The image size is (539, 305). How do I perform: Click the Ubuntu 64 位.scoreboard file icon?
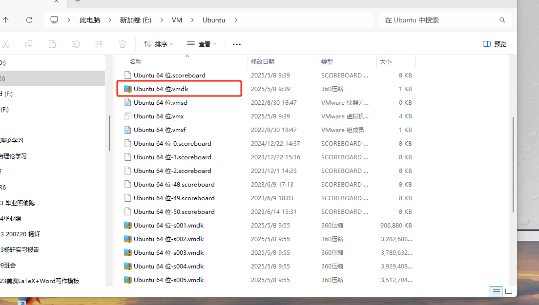click(x=127, y=75)
